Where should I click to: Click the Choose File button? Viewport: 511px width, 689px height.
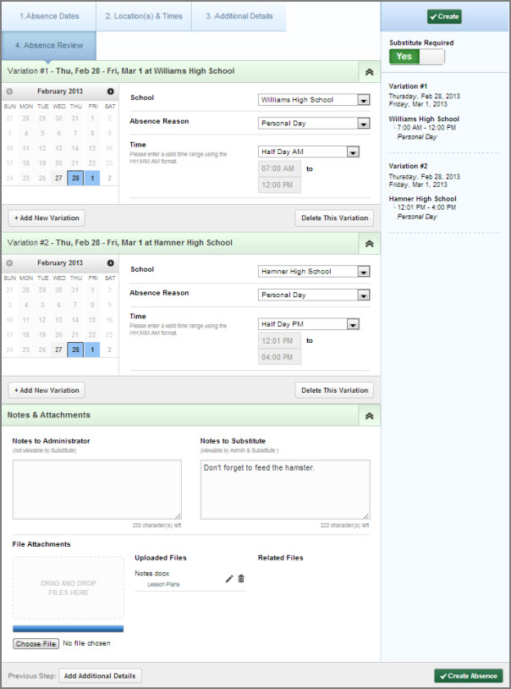click(x=36, y=643)
